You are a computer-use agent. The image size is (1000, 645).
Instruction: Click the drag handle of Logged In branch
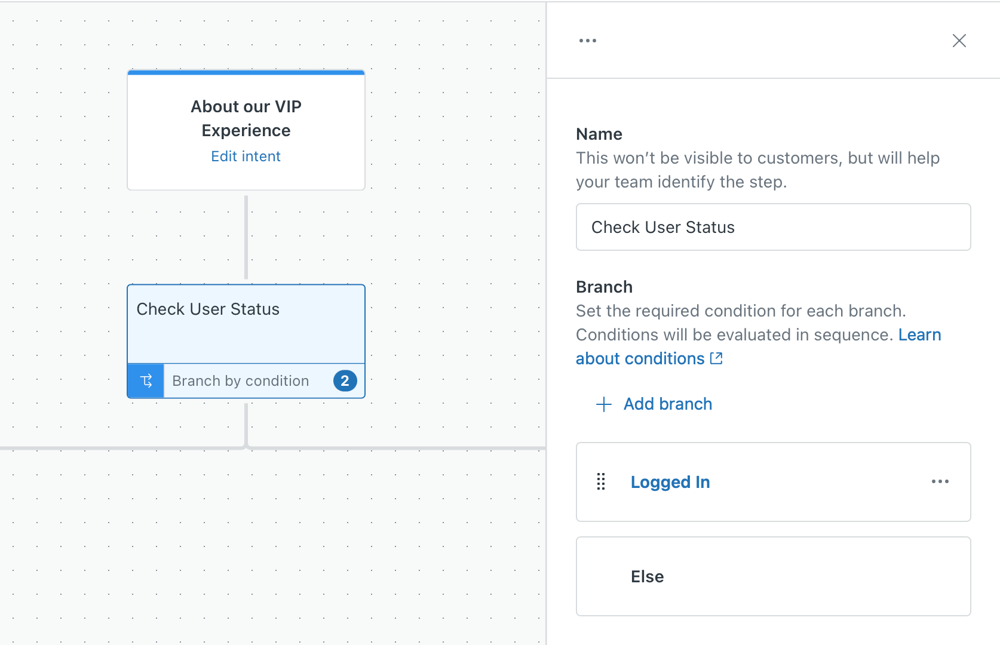601,482
